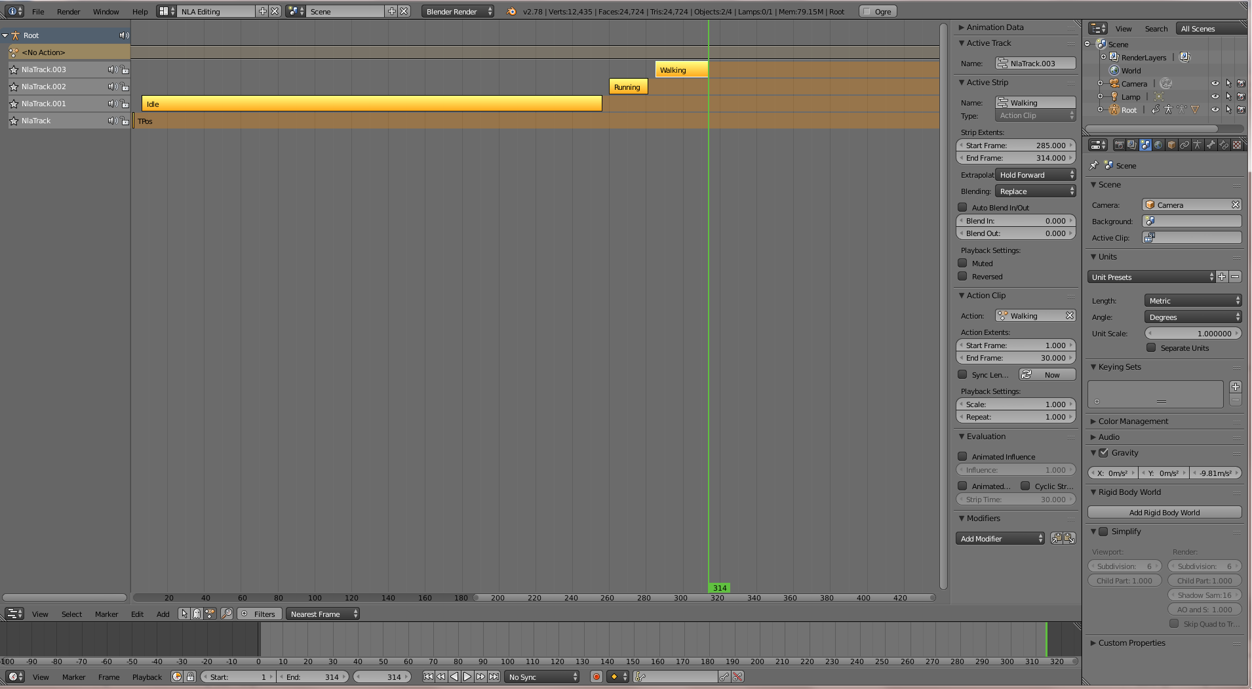
Task: Mute NlaTrack.003 with its speaker icon
Action: click(x=112, y=69)
